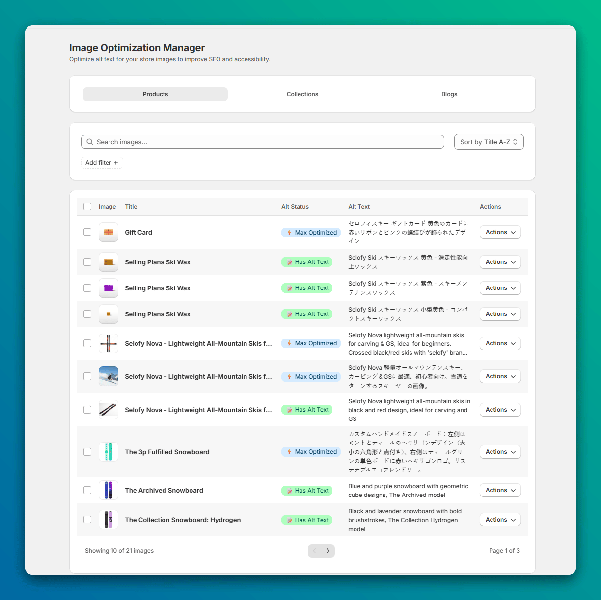Image resolution: width=601 pixels, height=600 pixels.
Task: Click the disabled previous page arrow icon
Action: tap(314, 551)
